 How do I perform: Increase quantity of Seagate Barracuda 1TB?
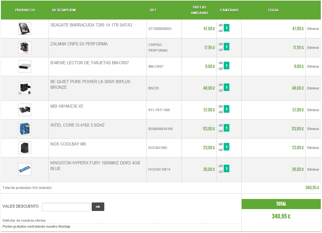tap(220, 25)
